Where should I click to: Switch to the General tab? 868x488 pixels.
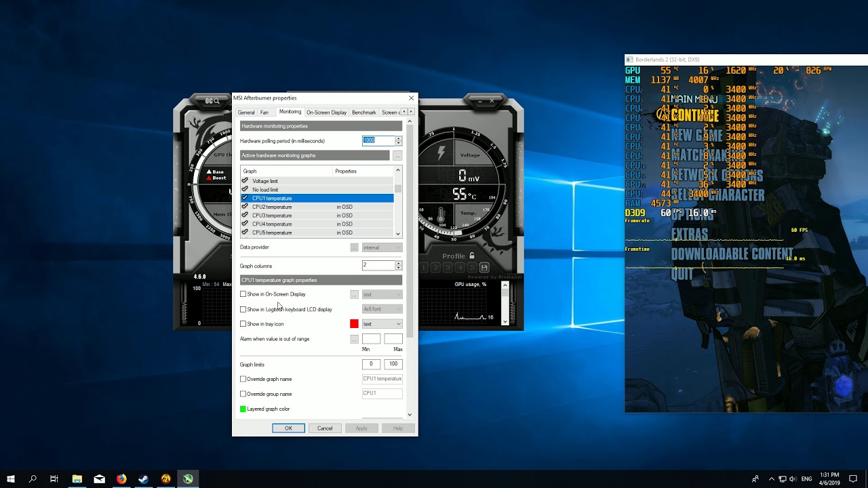(x=246, y=113)
